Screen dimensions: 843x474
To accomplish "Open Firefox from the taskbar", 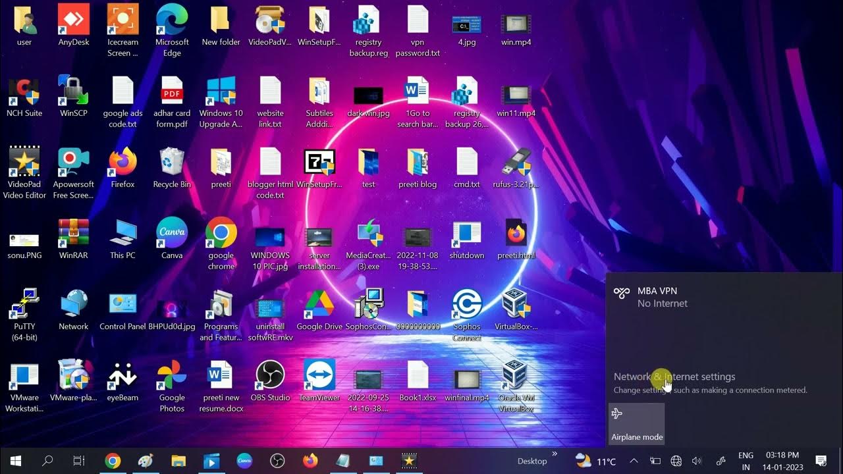I will (x=310, y=461).
